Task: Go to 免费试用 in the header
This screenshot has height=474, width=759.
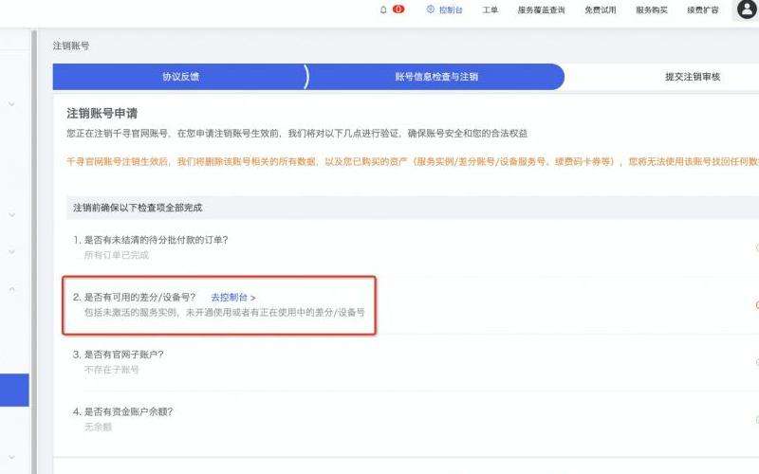Action: pos(600,9)
